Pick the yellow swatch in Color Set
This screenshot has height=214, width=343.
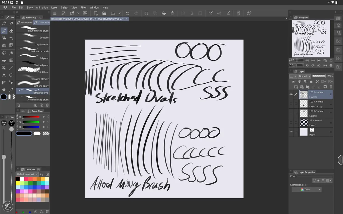(x=18, y=183)
